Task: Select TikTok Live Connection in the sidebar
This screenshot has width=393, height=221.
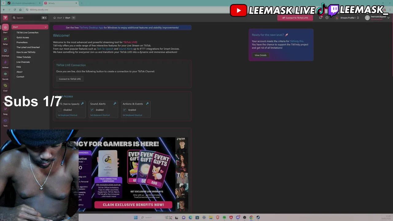Action: pyautogui.click(x=27, y=33)
